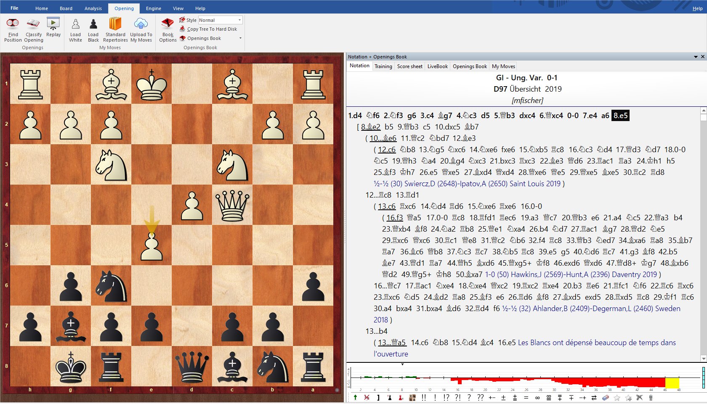Click the crossed tools icon
This screenshot has width=707, height=404.
(x=640, y=397)
